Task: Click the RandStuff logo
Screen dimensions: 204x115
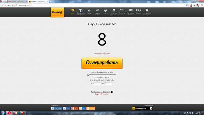Action: click(57, 12)
